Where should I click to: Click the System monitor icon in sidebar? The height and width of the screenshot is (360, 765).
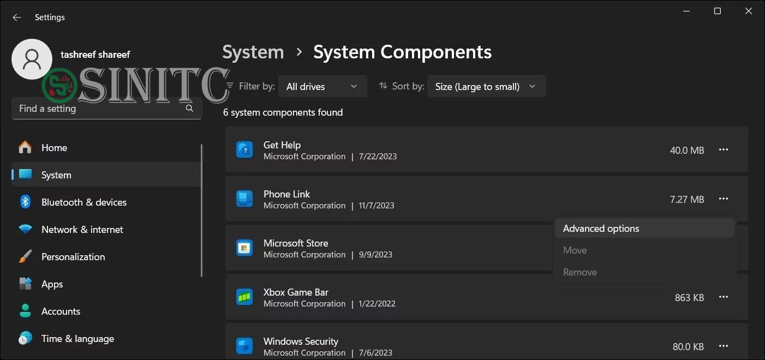click(25, 175)
